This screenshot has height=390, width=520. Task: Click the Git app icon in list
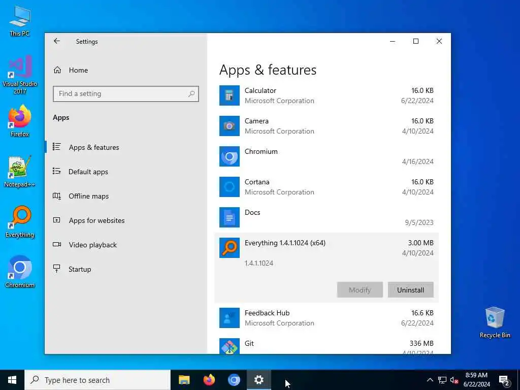pyautogui.click(x=229, y=346)
